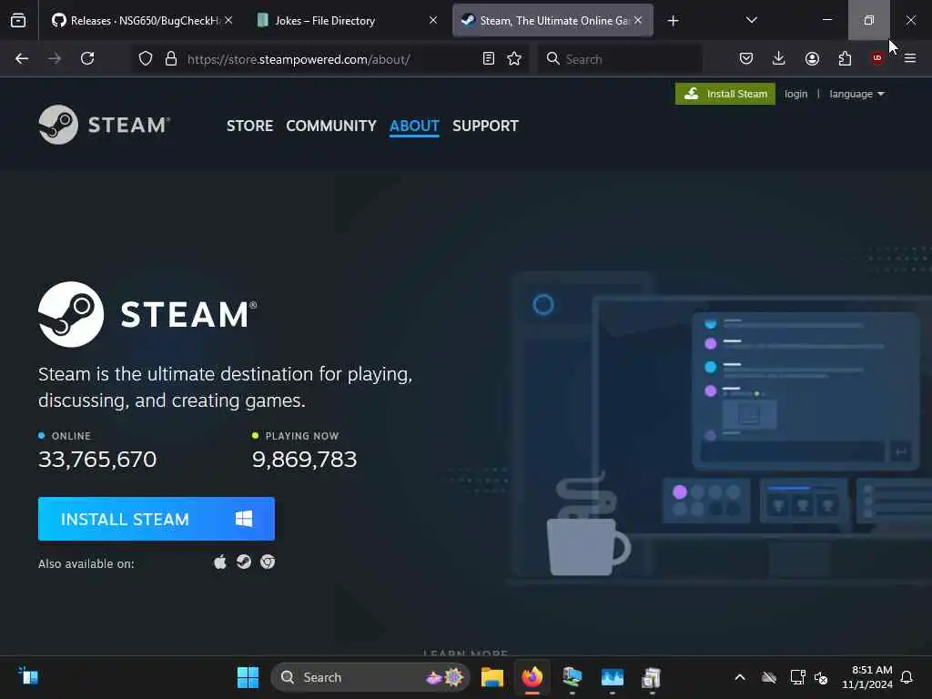
Task: Save page to Pocket
Action: pyautogui.click(x=746, y=59)
